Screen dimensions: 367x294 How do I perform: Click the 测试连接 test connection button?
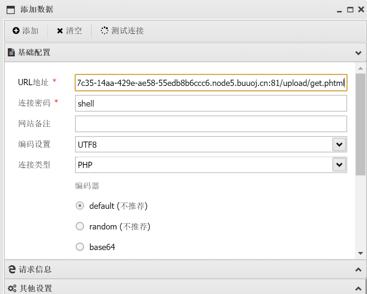coord(122,31)
